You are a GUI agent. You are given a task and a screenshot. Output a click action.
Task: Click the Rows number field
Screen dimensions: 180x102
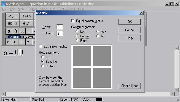(x=60, y=27)
